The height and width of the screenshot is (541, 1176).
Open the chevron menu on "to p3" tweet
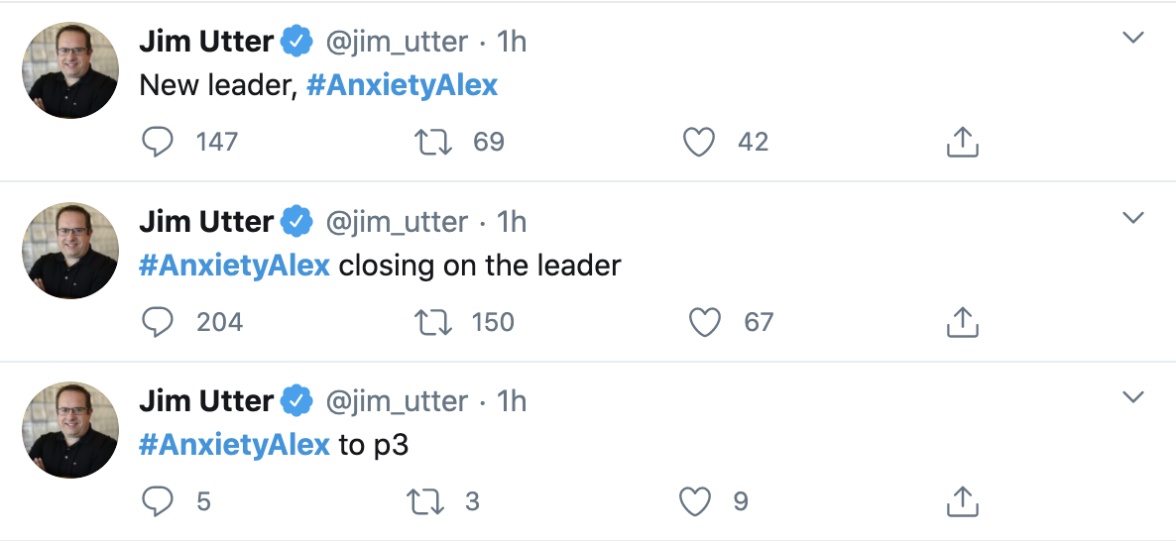pos(1132,398)
